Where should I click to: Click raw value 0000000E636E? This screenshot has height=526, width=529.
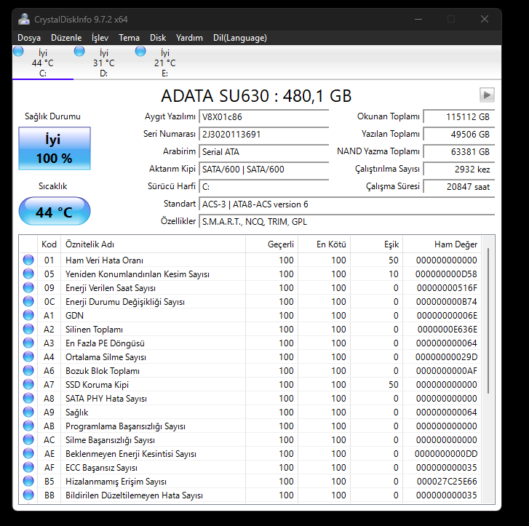click(448, 330)
